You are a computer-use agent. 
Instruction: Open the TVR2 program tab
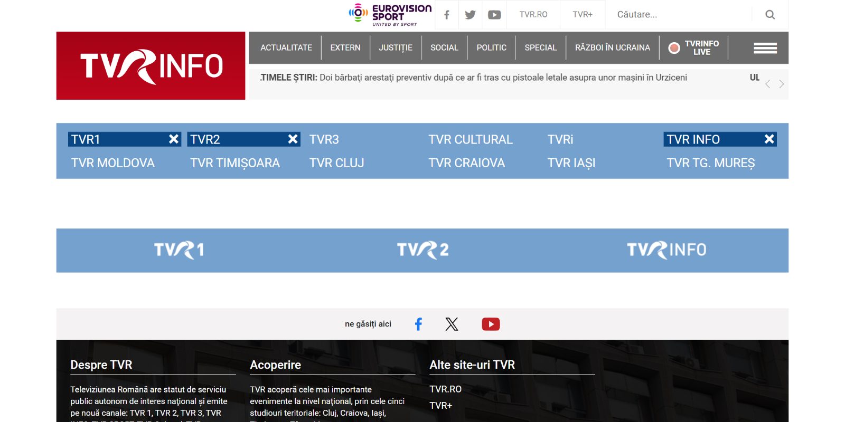(422, 251)
